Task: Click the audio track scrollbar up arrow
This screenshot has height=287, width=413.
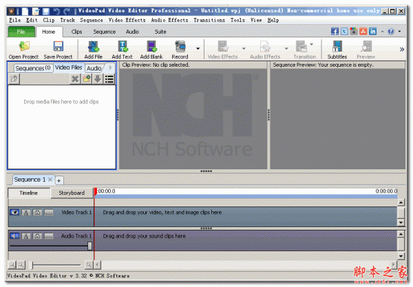Action: (401, 234)
